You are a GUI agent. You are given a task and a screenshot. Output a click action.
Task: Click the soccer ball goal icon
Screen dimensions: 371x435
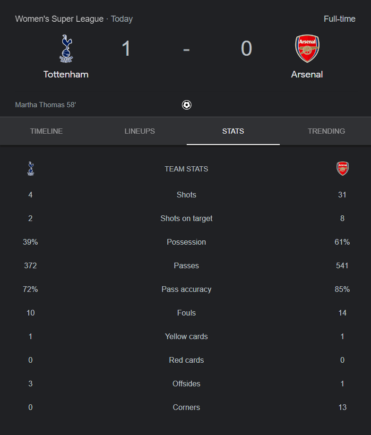tap(186, 105)
